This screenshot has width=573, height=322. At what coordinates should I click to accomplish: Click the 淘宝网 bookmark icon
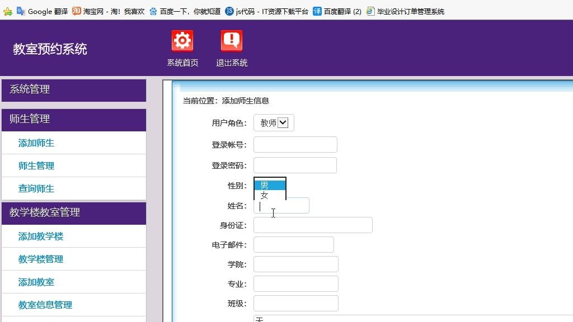(76, 11)
